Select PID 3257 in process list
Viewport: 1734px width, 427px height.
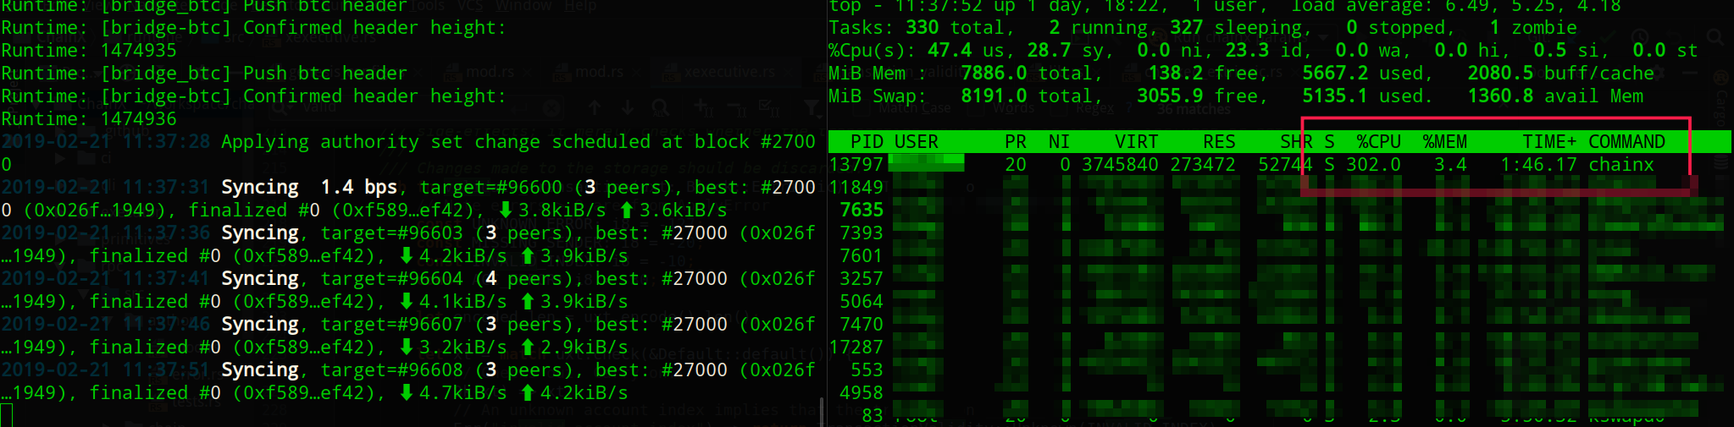861,279
